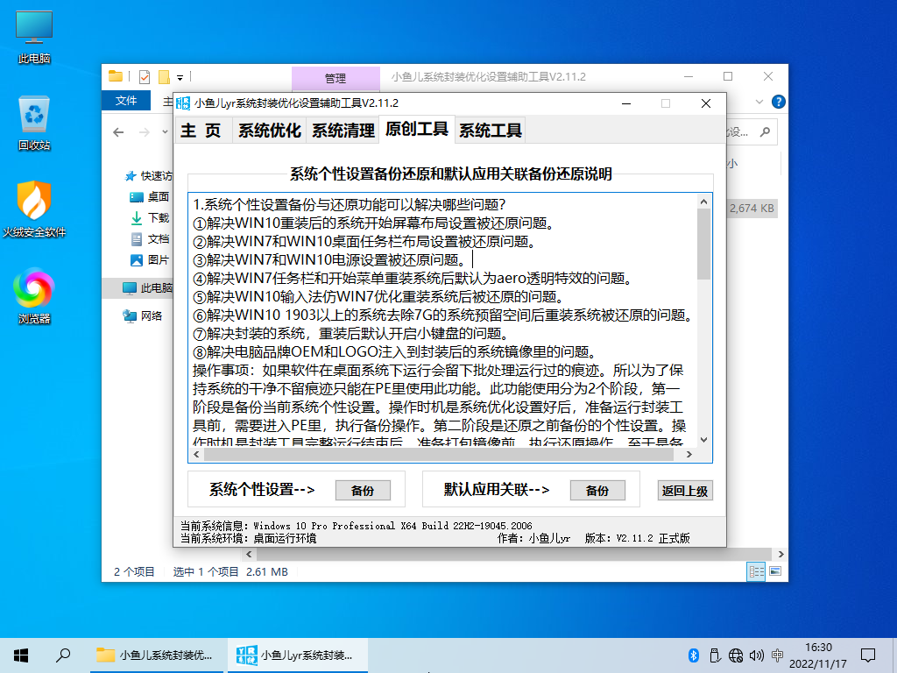
Task: Click the network globe tray icon
Action: [736, 655]
